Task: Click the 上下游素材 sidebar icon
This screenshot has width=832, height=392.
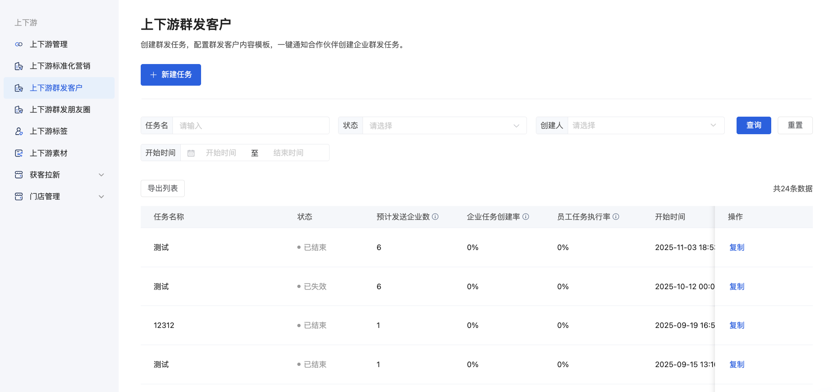Action: [x=19, y=153]
